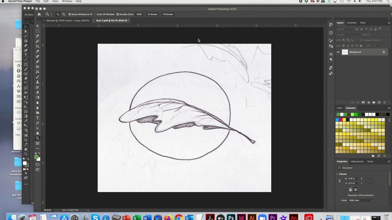Switch to the Color tab
392x220 pixels.
tap(340, 108)
